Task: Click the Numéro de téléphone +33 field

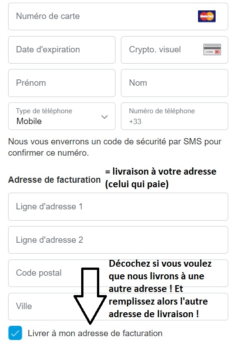Action: (175, 116)
